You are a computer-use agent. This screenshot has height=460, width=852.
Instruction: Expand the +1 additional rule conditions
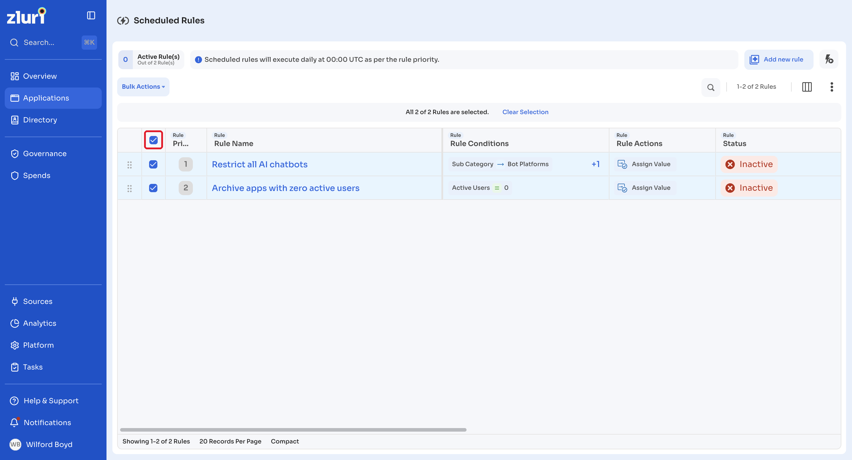[595, 164]
